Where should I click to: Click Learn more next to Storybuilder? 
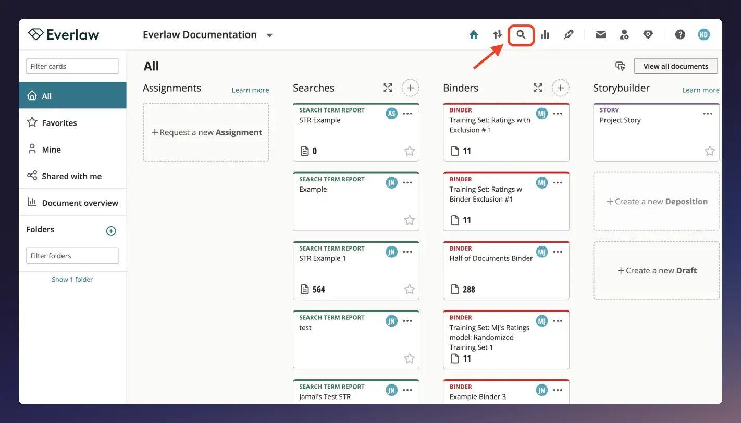click(x=700, y=90)
